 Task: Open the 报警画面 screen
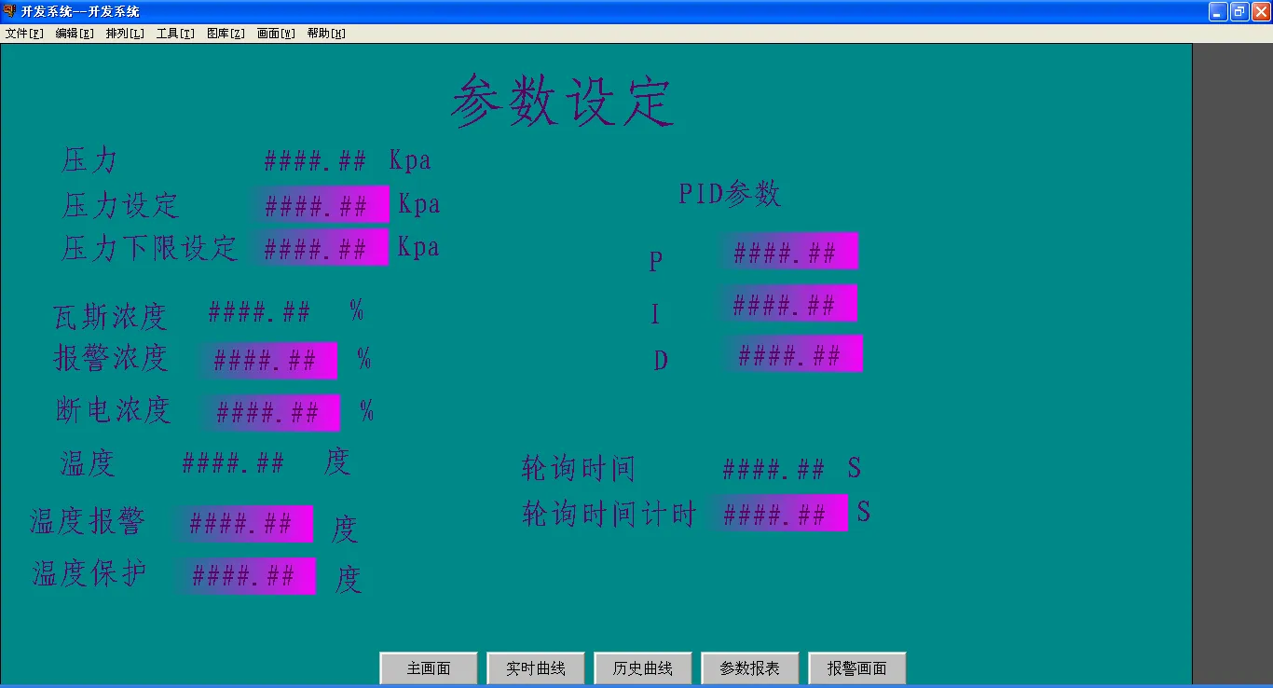(x=856, y=667)
